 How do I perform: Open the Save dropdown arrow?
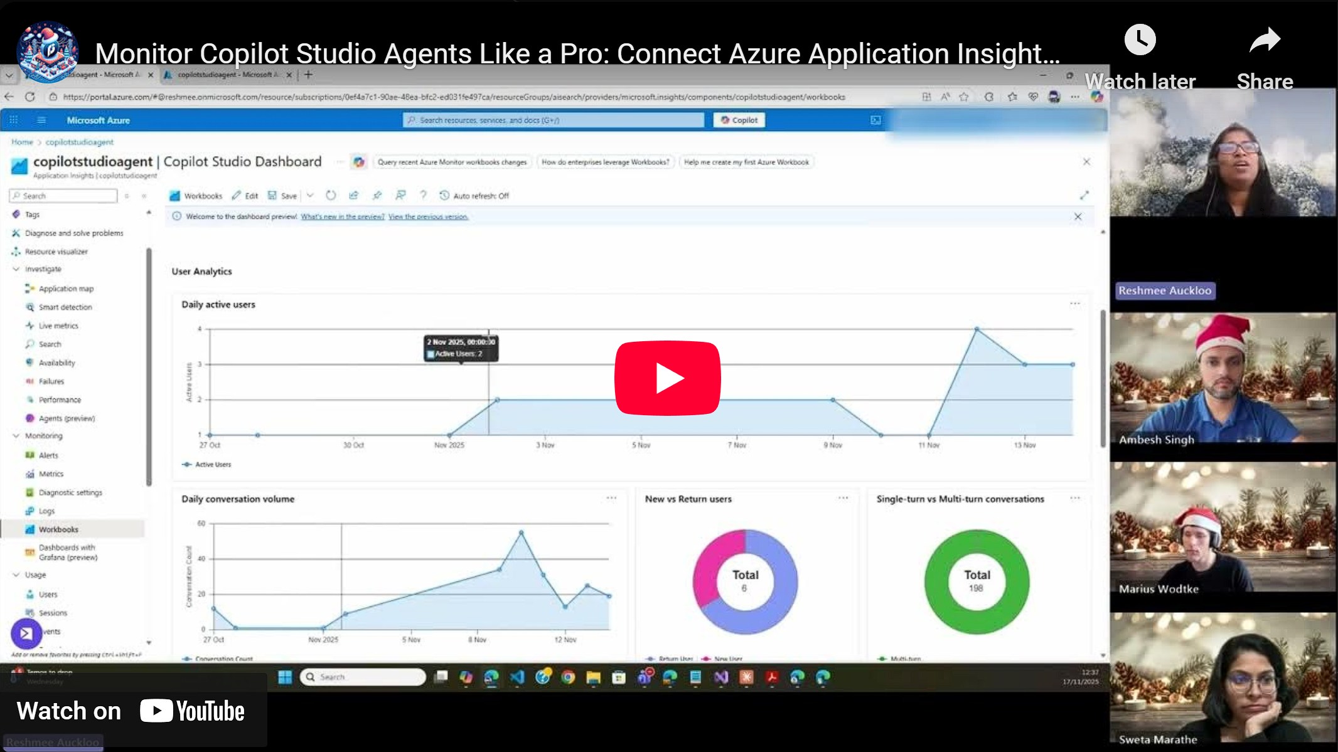point(310,196)
